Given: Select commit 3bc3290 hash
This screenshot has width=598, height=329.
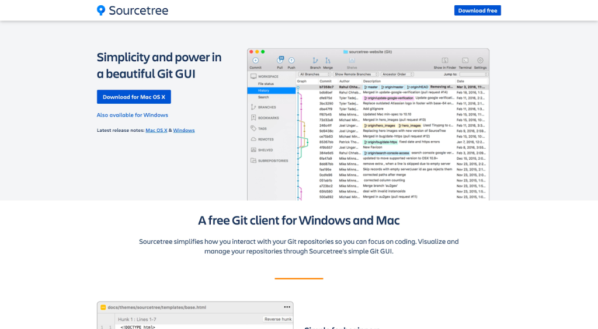Looking at the screenshot, I should coord(326,104).
